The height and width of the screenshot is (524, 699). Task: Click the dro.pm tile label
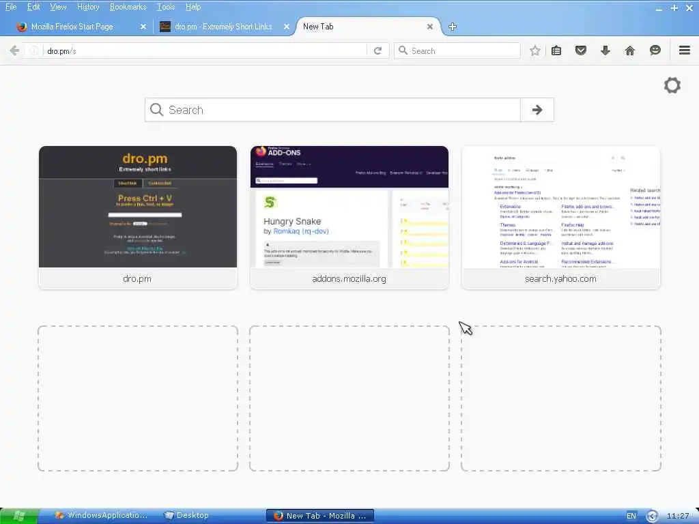pyautogui.click(x=137, y=279)
